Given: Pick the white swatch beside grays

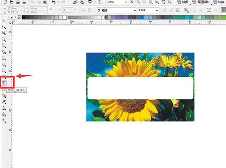Looking at the screenshot, I should pyautogui.click(x=65, y=17).
